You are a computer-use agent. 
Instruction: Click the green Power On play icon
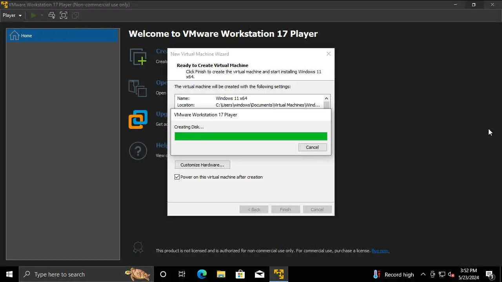pos(33,15)
